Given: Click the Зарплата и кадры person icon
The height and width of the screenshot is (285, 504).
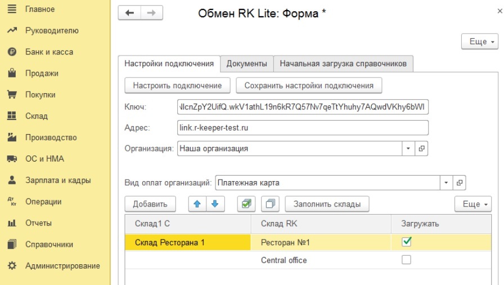Looking at the screenshot, I should coord(12,180).
